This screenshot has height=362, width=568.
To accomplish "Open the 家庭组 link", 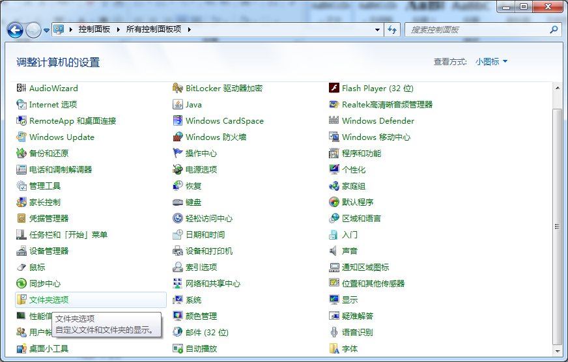I will click(x=354, y=186).
